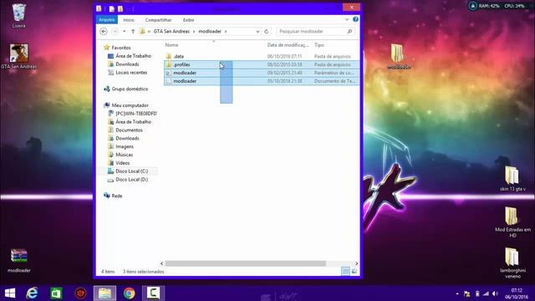
Task: Open the red circular app pinned to the taskbar
Action: click(x=80, y=293)
